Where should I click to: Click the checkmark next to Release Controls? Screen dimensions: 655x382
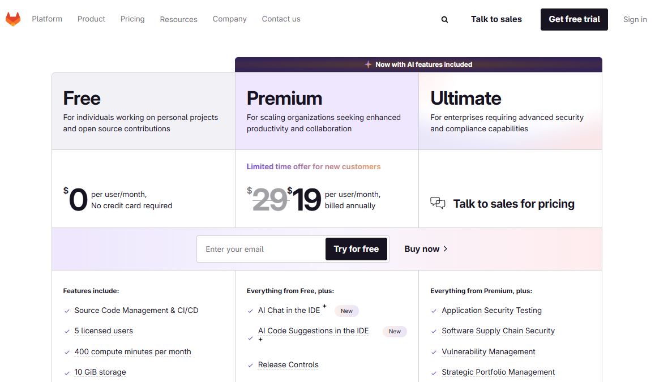click(x=250, y=365)
